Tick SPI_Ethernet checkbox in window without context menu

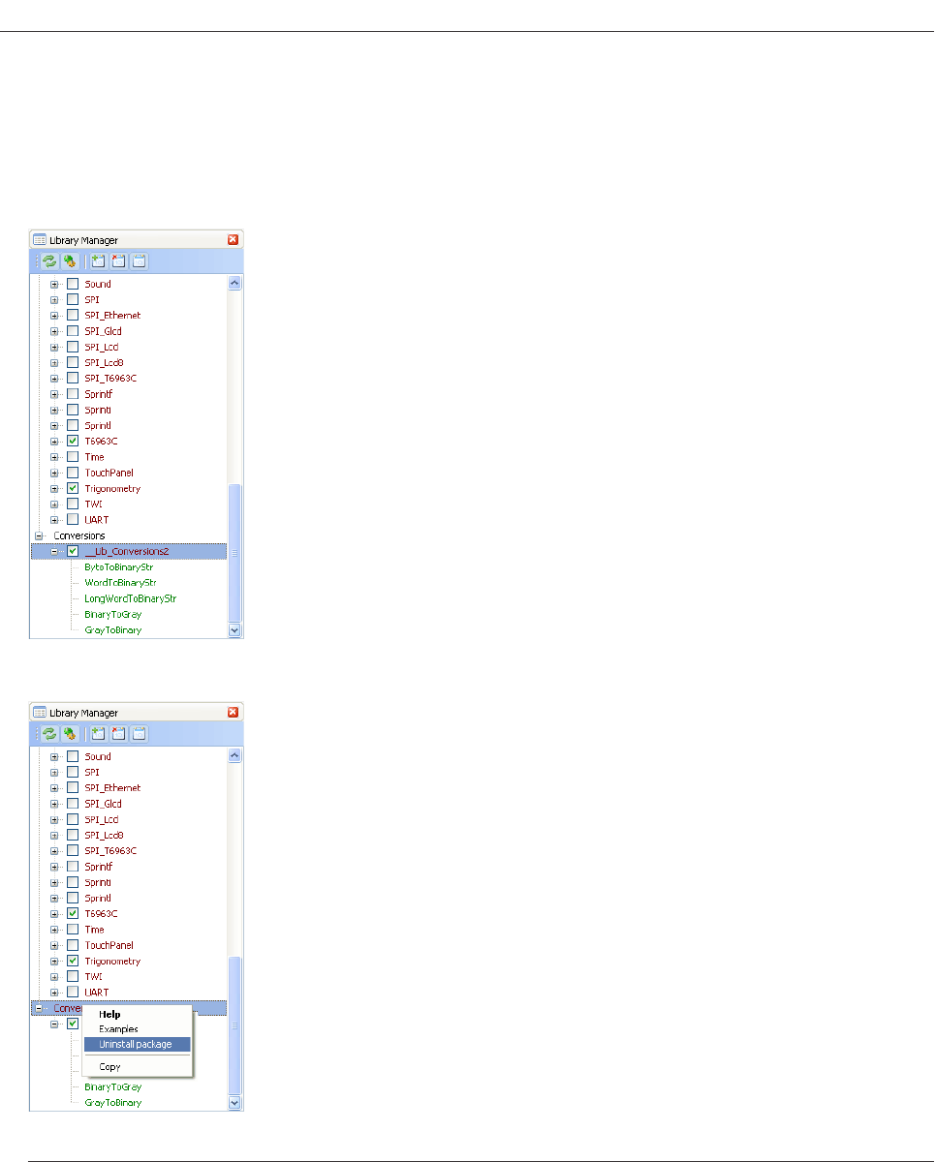click(x=73, y=316)
